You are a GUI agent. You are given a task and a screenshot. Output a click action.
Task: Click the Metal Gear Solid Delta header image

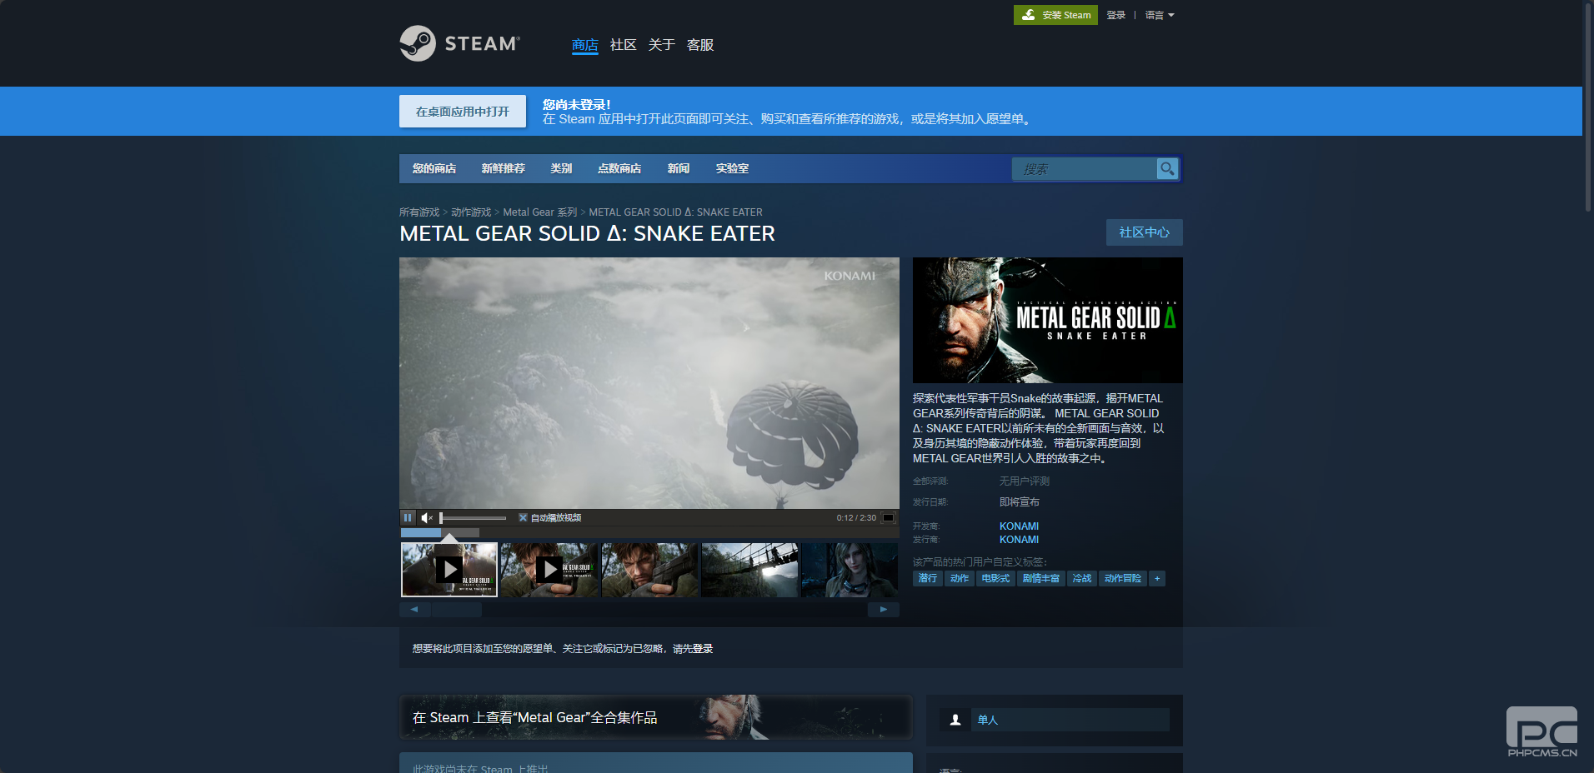pos(1048,320)
